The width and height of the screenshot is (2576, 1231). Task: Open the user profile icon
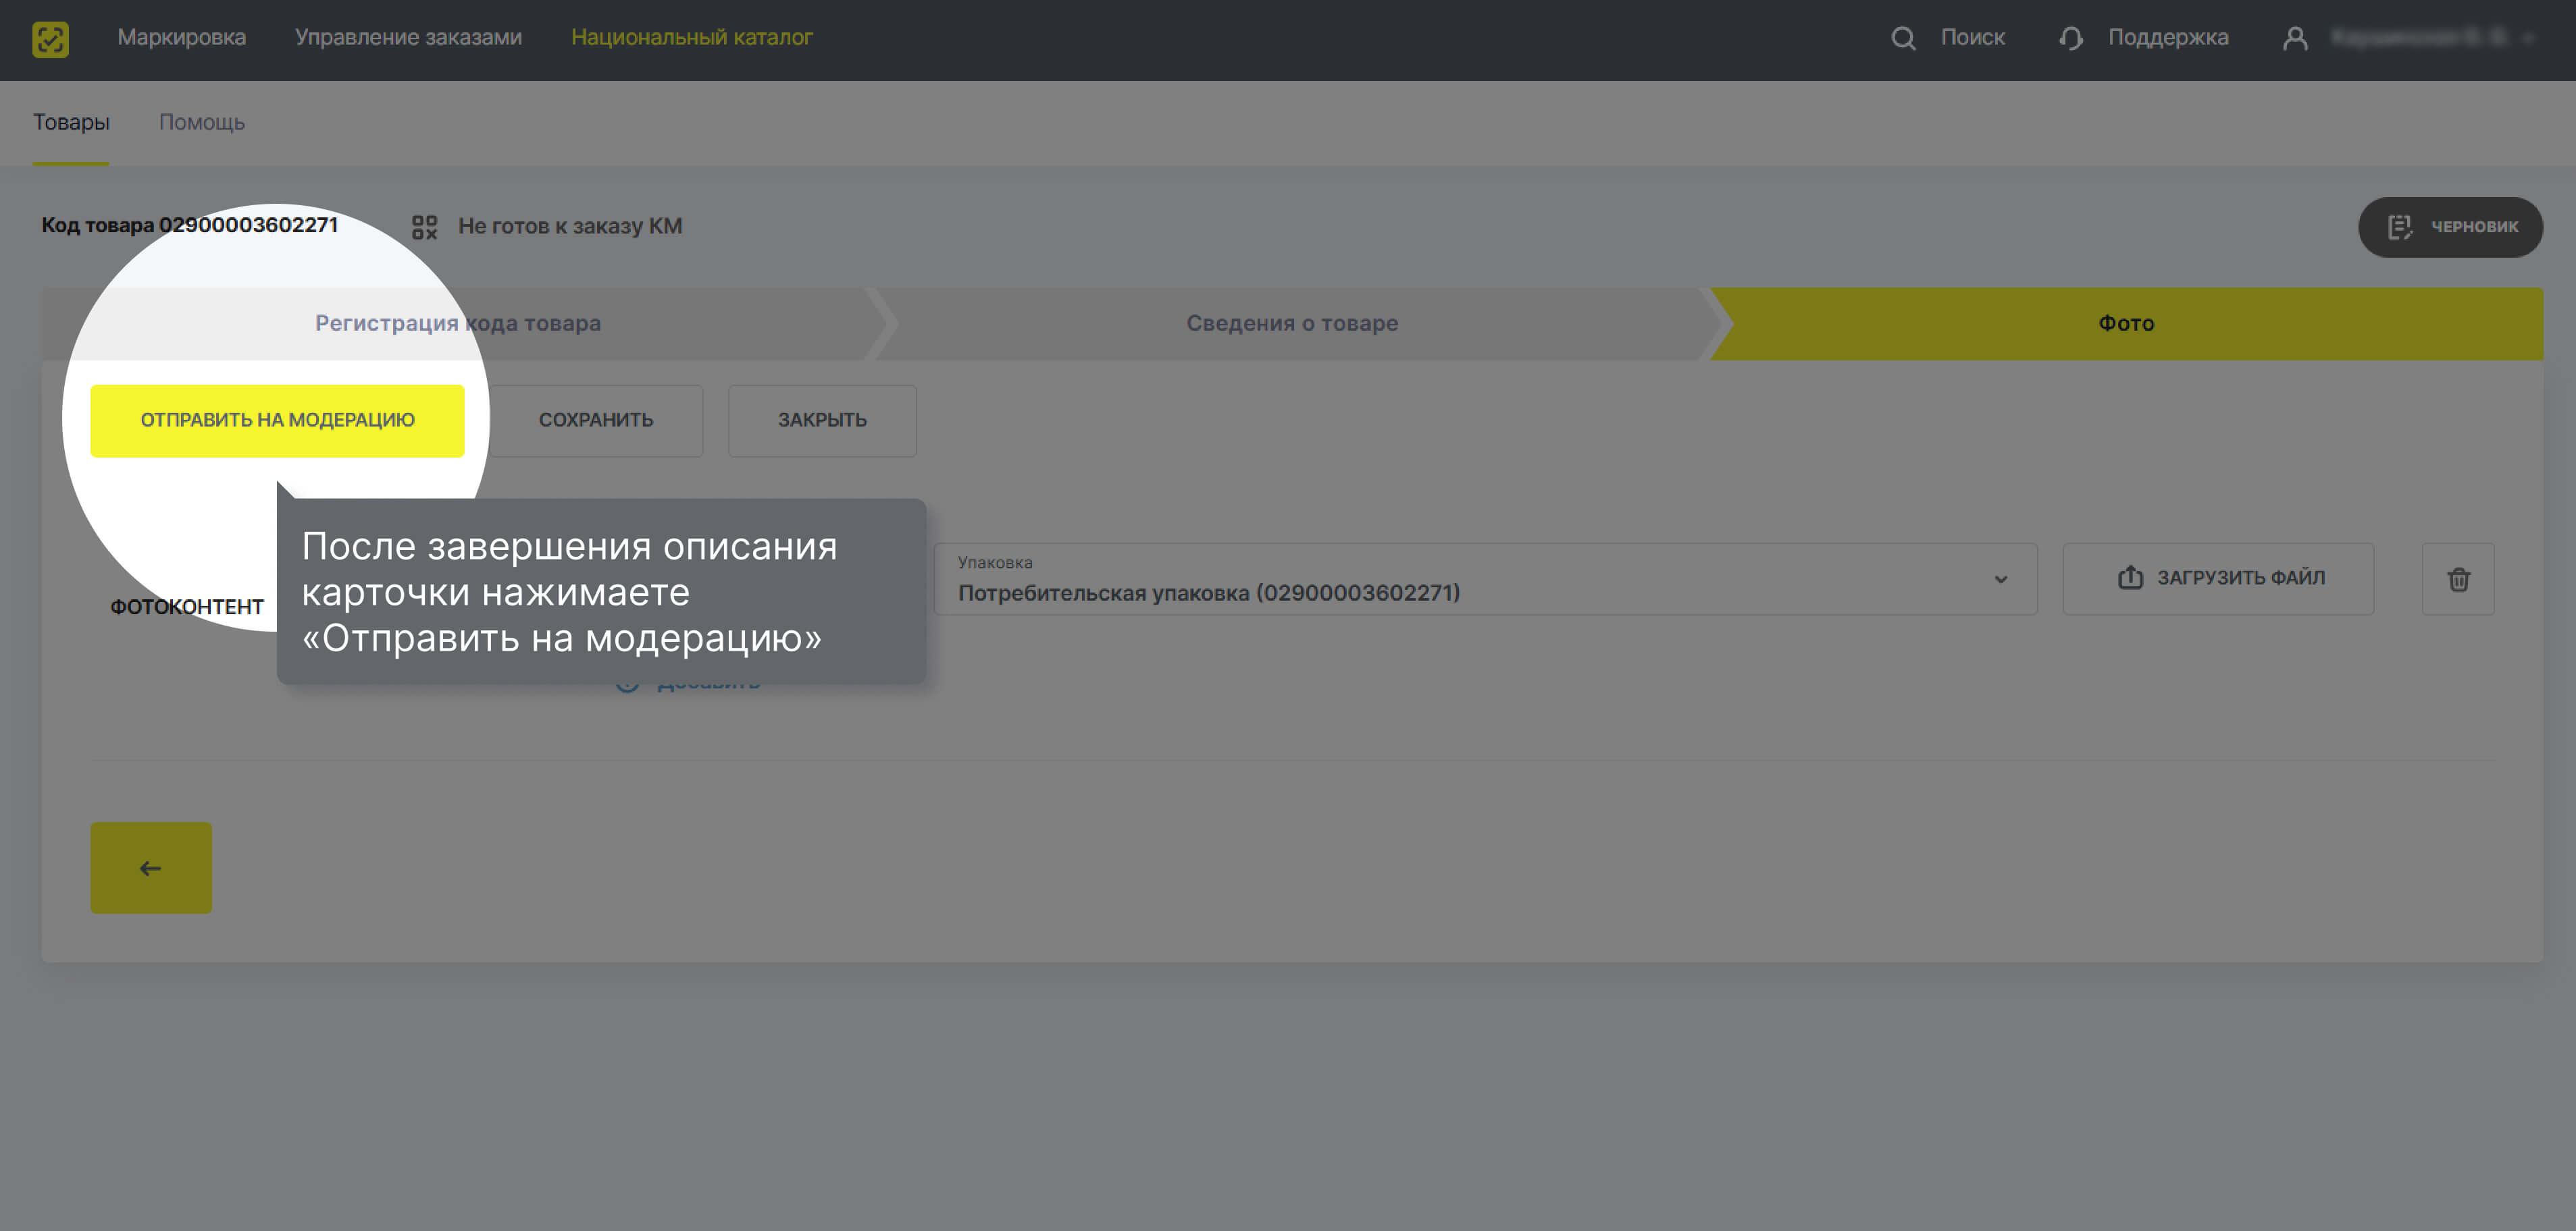(x=2295, y=38)
